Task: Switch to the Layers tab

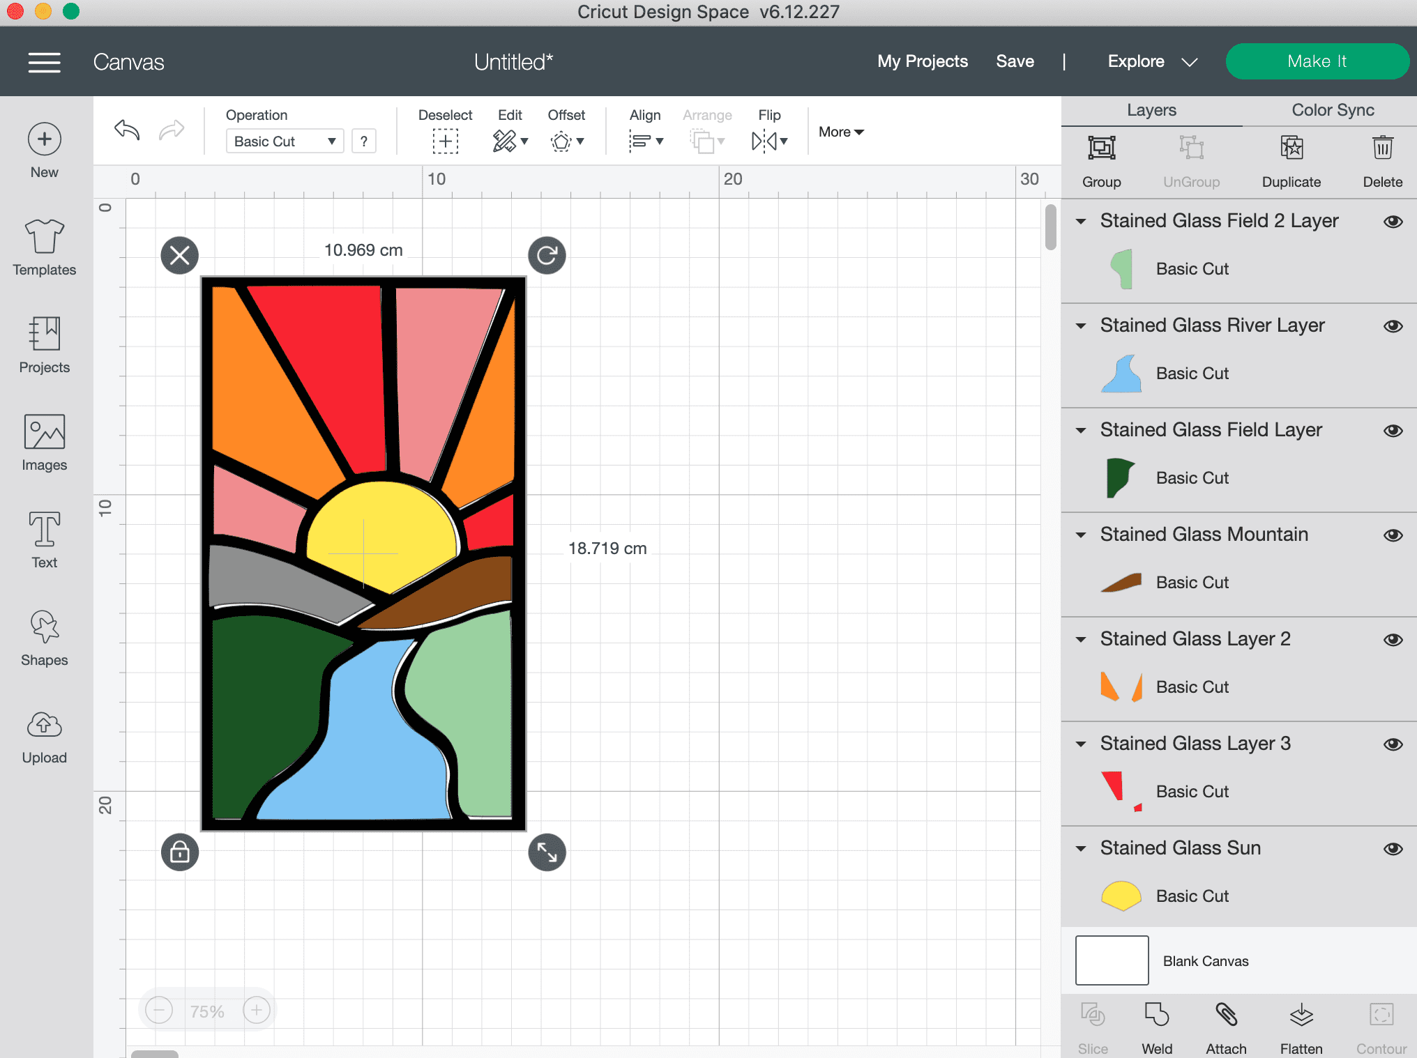Action: point(1151,110)
